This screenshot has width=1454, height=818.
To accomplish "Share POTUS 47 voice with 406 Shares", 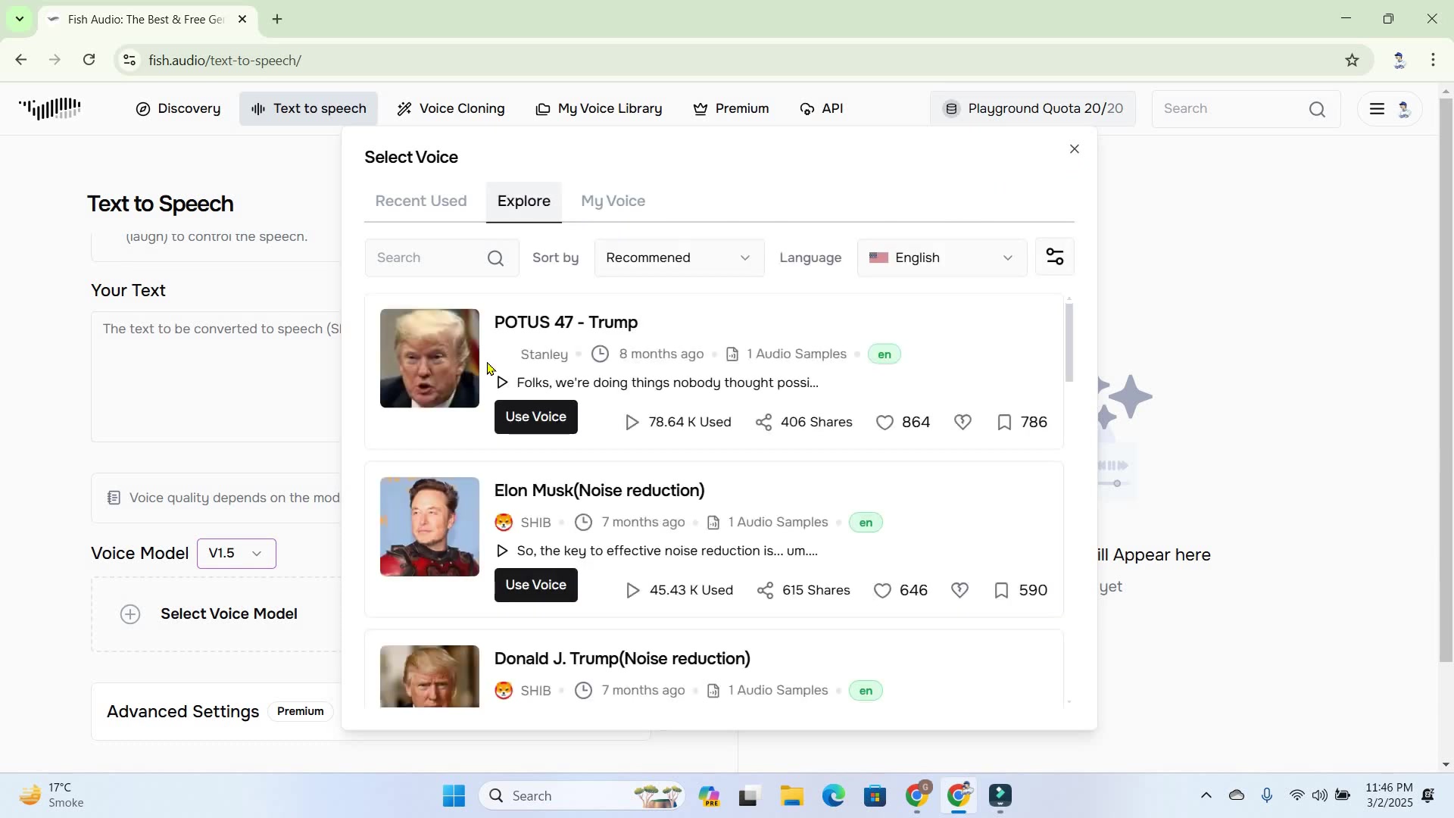I will point(804,423).
